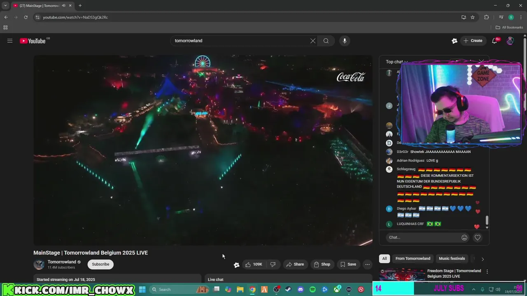This screenshot has width=527, height=296.
Task: Open the Top chat mode dropdown
Action: [396, 62]
